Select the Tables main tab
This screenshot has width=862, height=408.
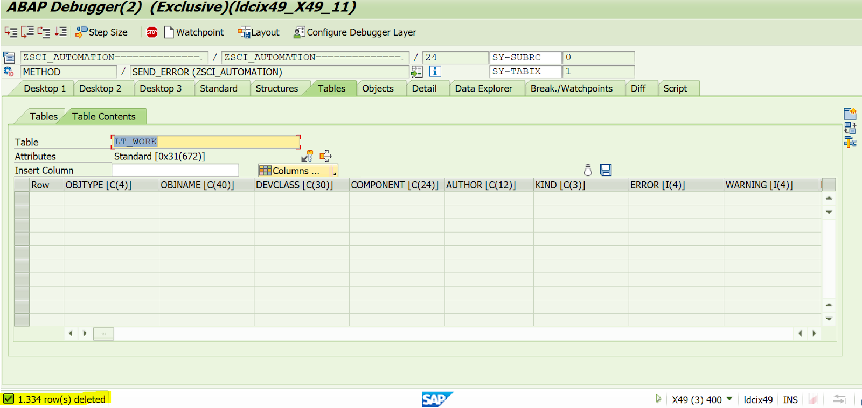[x=331, y=88]
